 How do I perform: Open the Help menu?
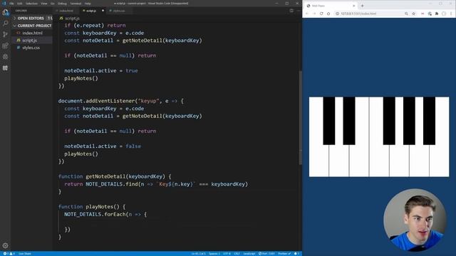(88, 4)
